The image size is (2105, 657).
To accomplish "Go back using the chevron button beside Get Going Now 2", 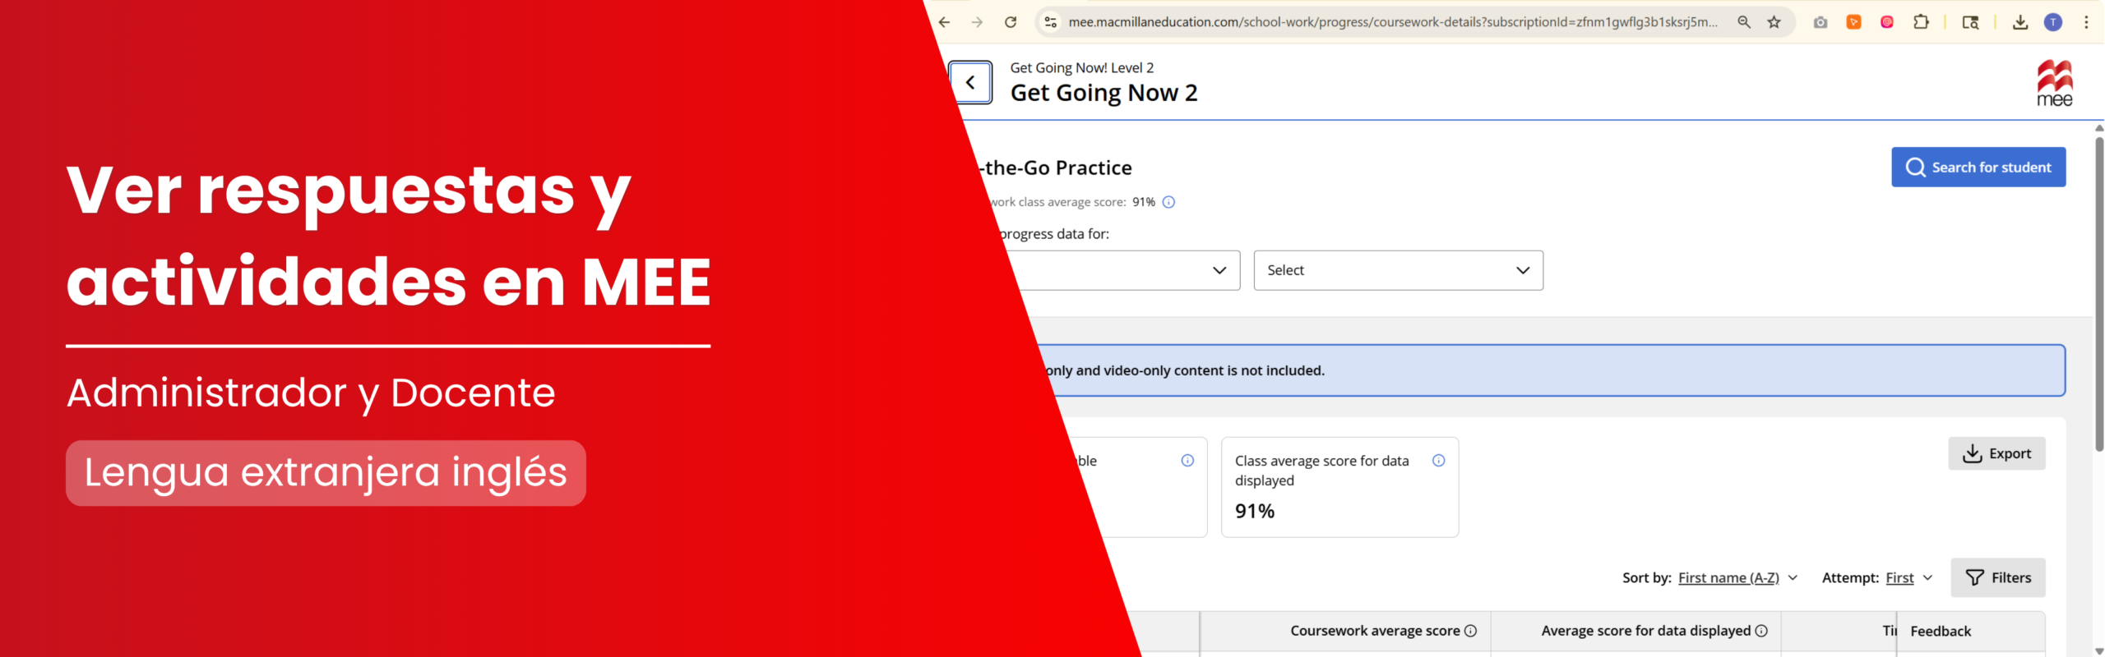I will [x=970, y=82].
